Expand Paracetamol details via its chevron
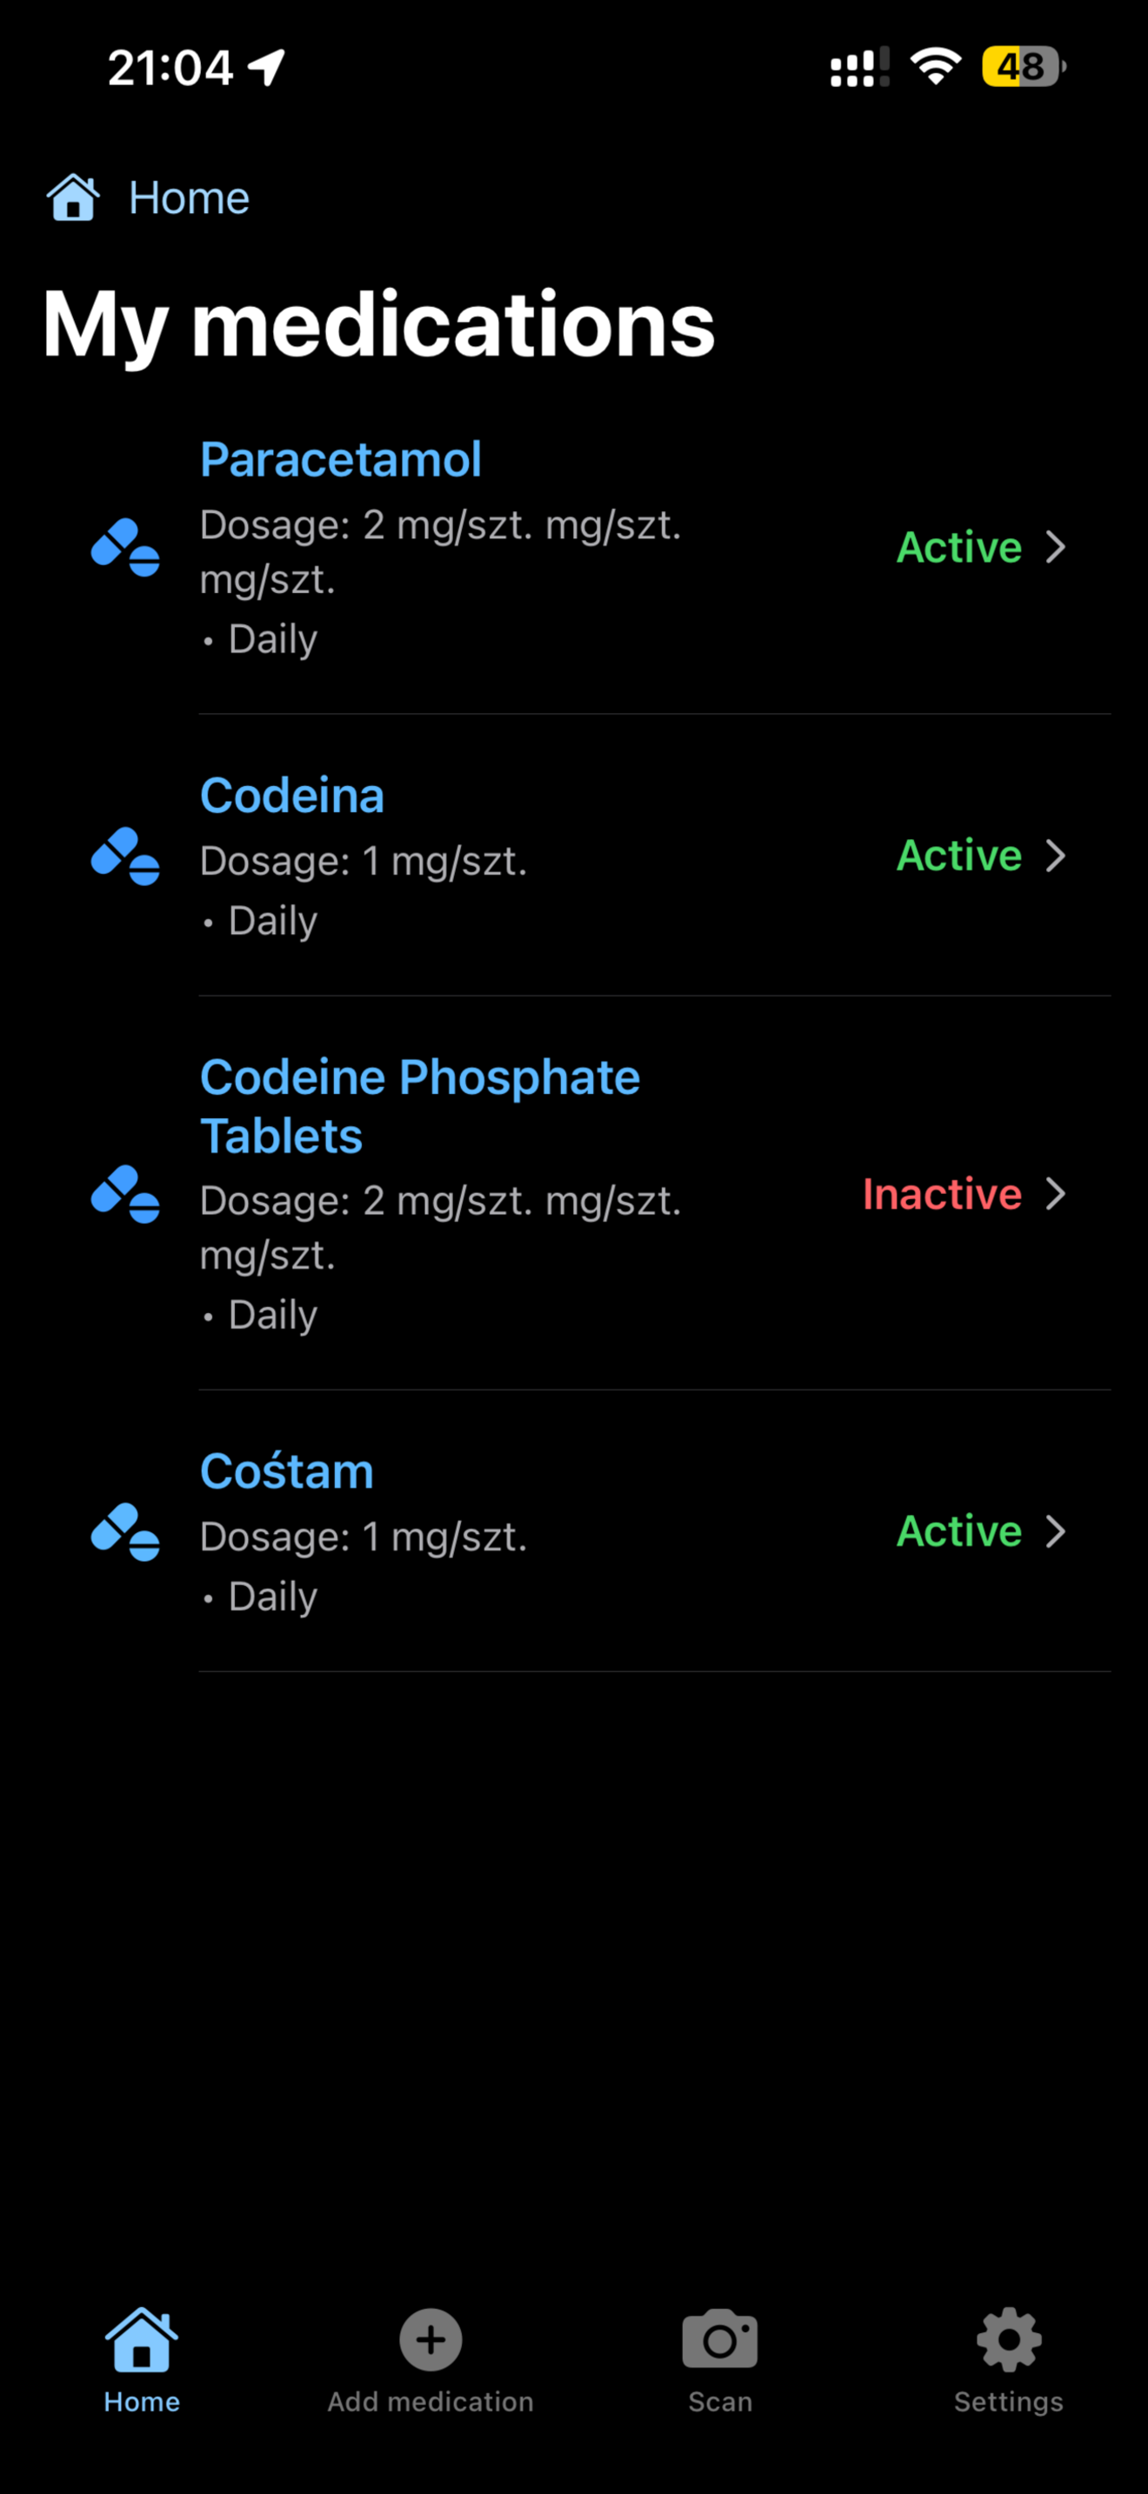The height and width of the screenshot is (2494, 1148). click(x=1056, y=548)
